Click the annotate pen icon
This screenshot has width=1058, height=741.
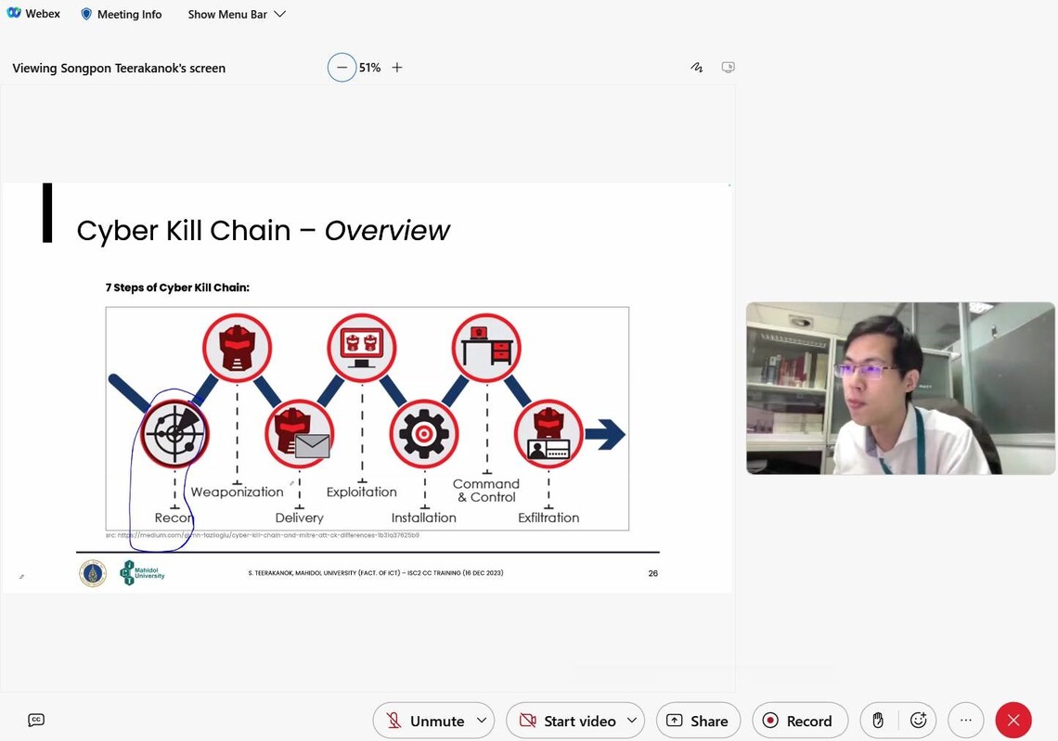[696, 68]
